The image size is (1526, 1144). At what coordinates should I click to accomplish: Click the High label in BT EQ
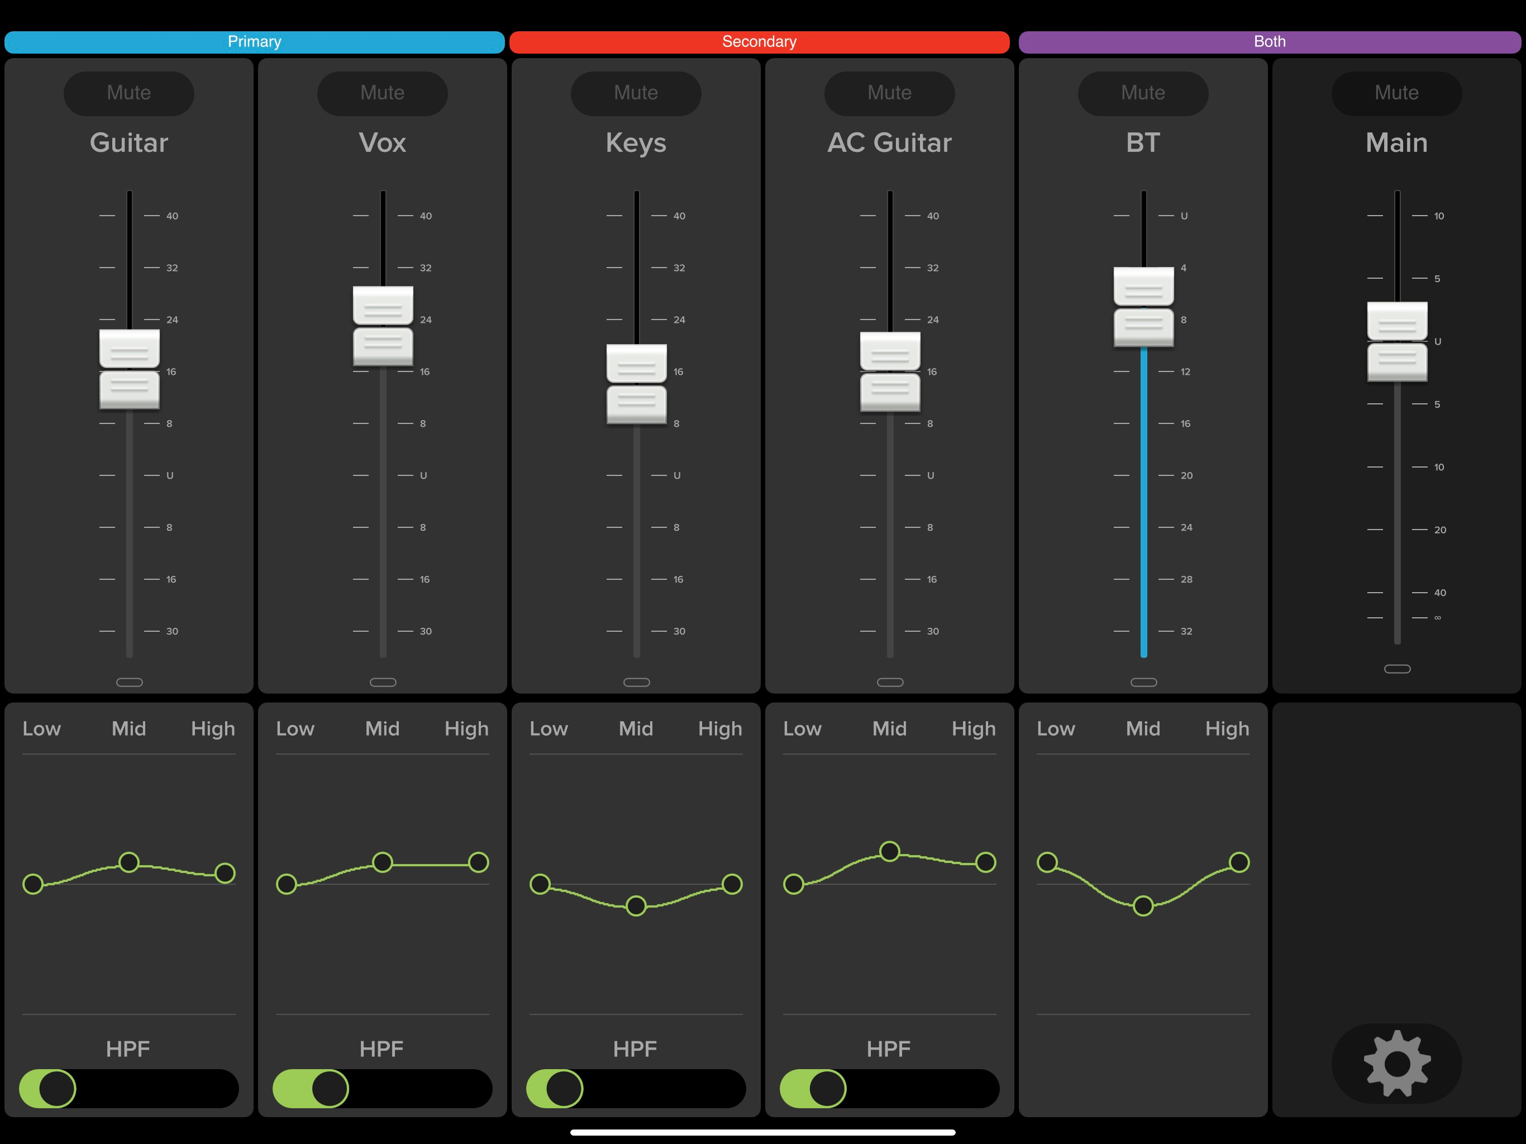coord(1227,730)
